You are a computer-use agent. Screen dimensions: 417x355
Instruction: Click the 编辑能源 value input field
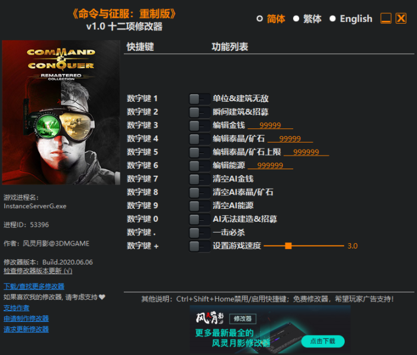pyautogui.click(x=270, y=166)
